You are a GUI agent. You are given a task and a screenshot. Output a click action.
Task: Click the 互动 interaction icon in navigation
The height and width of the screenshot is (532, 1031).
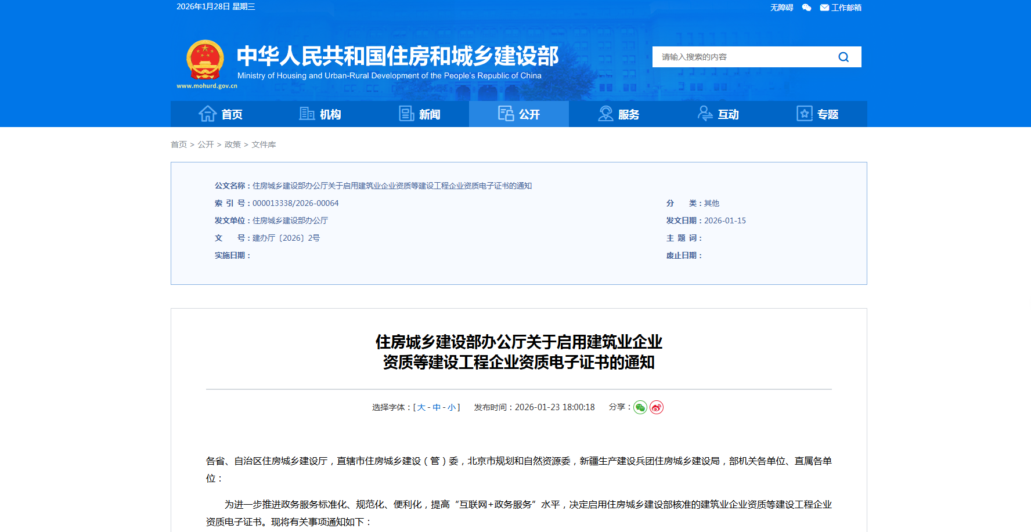coord(704,114)
